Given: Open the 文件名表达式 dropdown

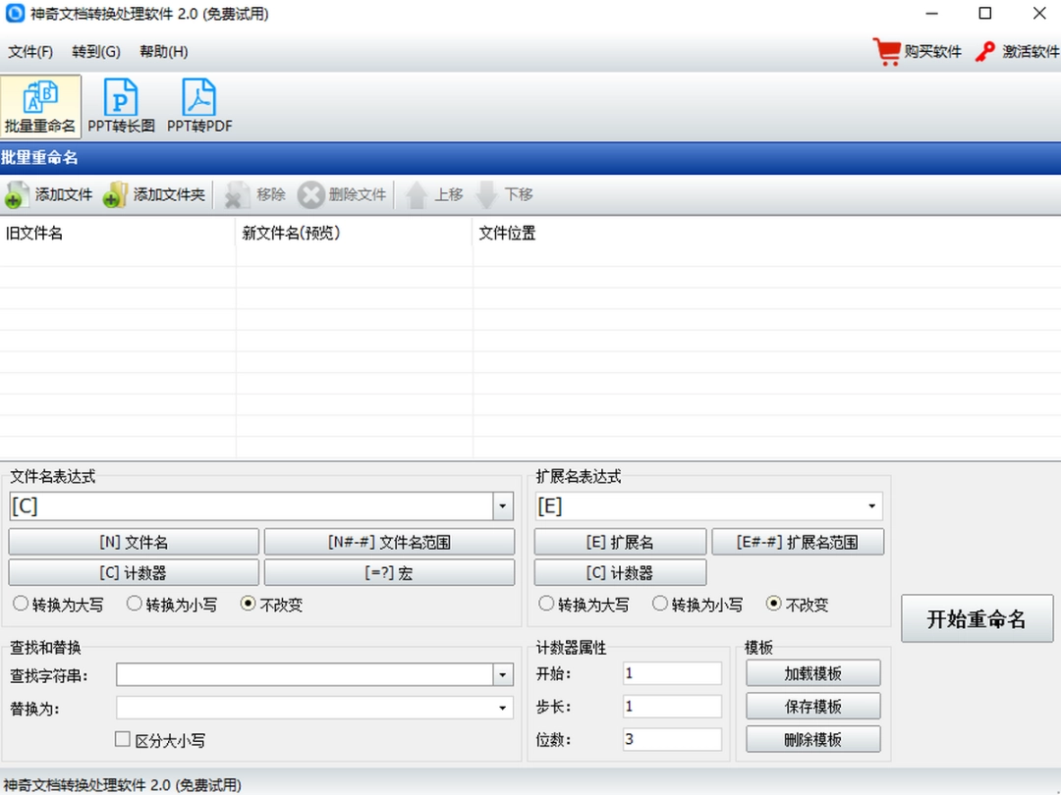Looking at the screenshot, I should point(502,505).
